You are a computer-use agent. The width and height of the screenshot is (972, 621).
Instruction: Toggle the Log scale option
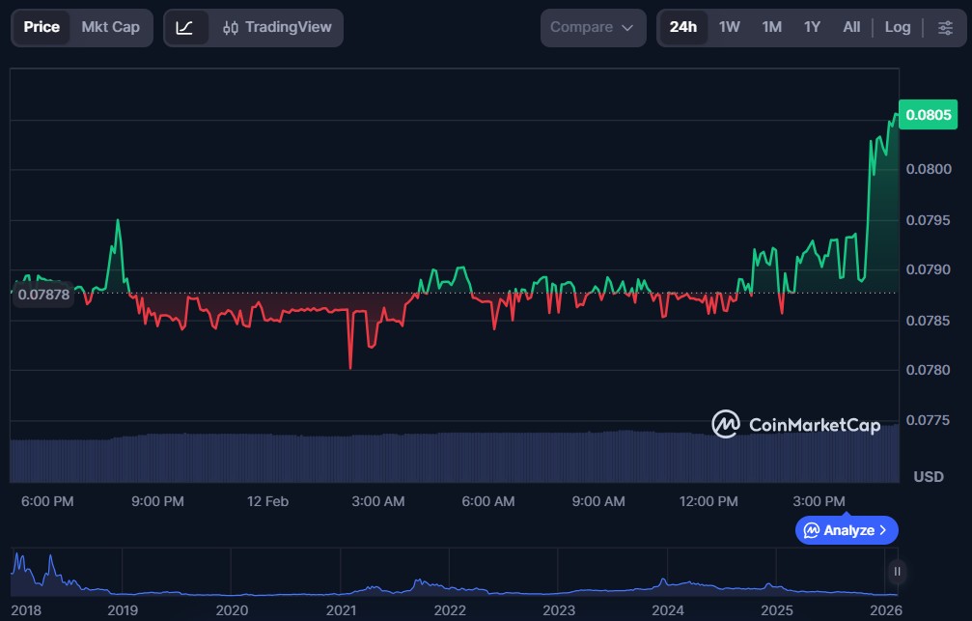pyautogui.click(x=897, y=27)
